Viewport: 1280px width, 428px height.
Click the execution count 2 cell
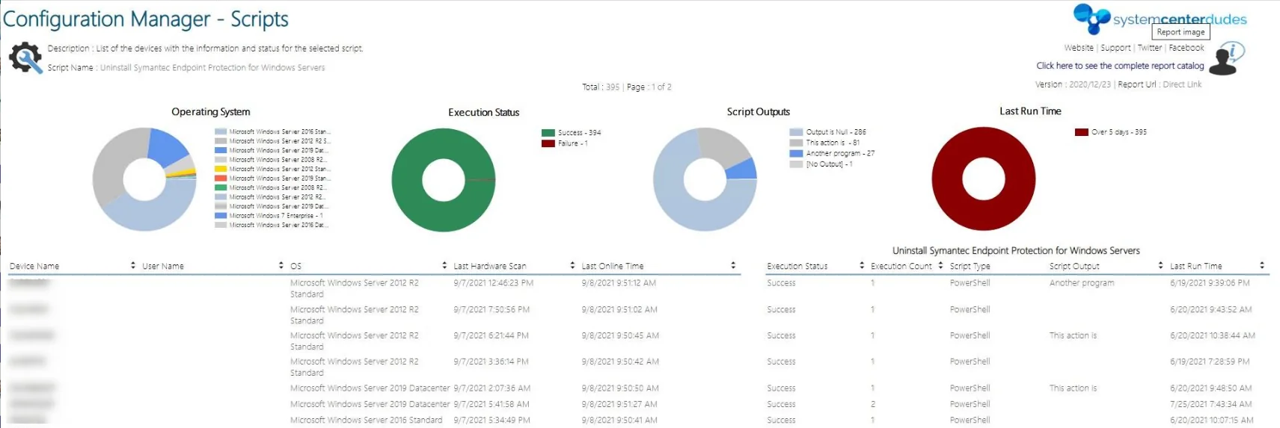(873, 404)
